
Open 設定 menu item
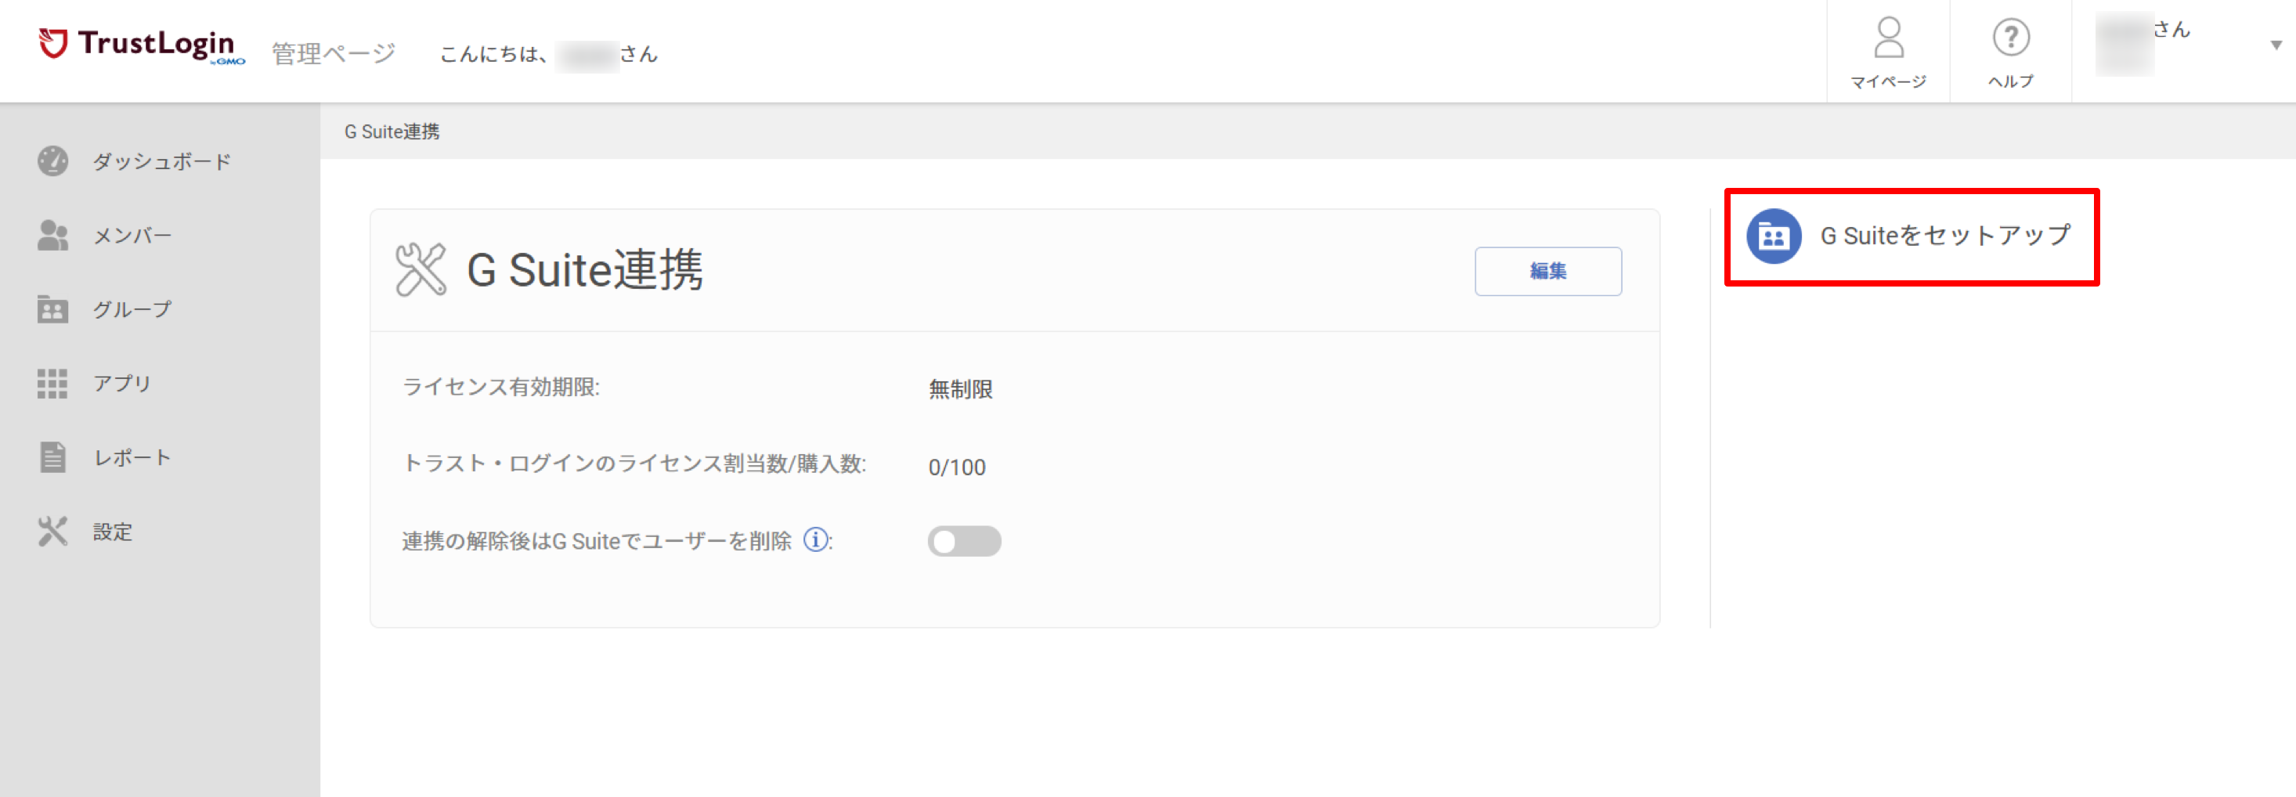point(112,532)
